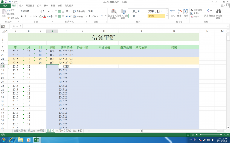Click the Undo arrow in the title bar
230x143 pixels.
coord(10,2)
